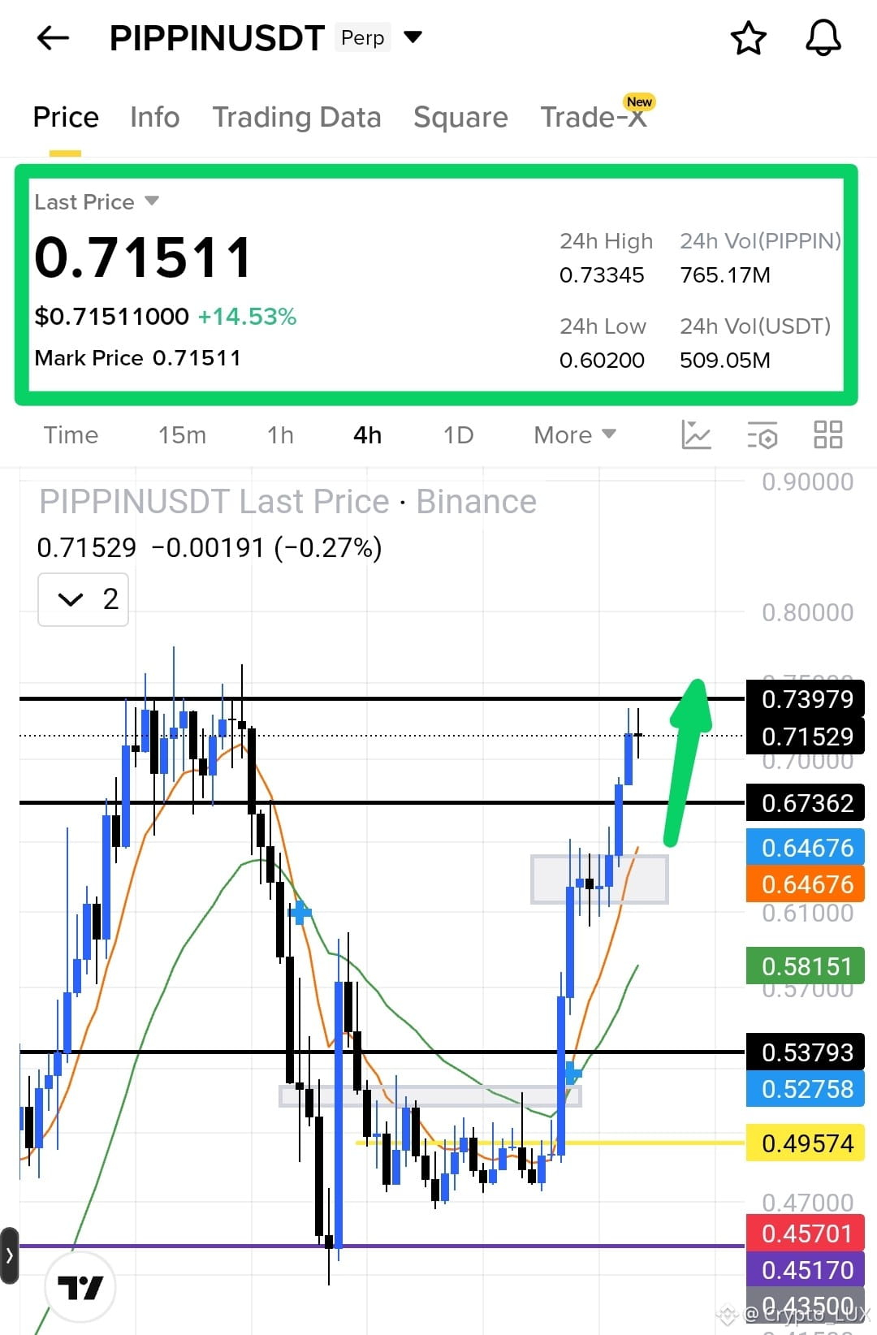Open price alerts with the bell icon
Image resolution: width=877 pixels, height=1335 pixels.
click(x=823, y=38)
